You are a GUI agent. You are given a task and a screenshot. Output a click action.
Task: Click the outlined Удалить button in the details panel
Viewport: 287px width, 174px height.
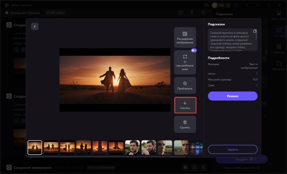pos(233,149)
